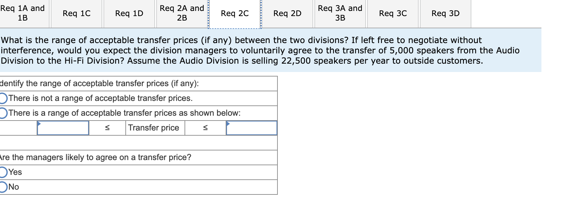Select the Req 3C tab
The image size is (562, 198).
click(x=392, y=14)
